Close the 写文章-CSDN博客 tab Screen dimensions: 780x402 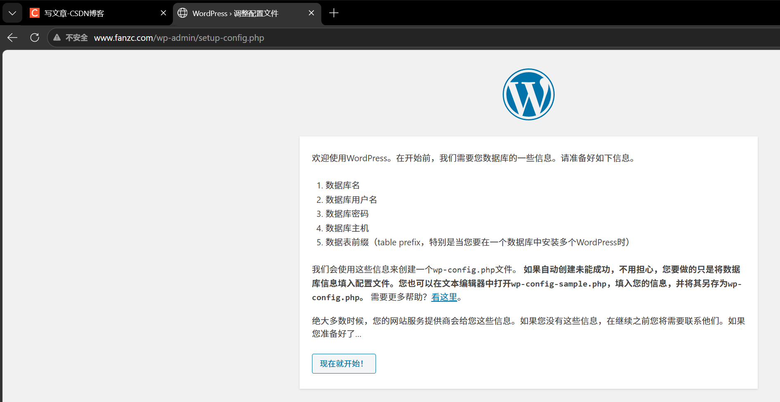(163, 13)
